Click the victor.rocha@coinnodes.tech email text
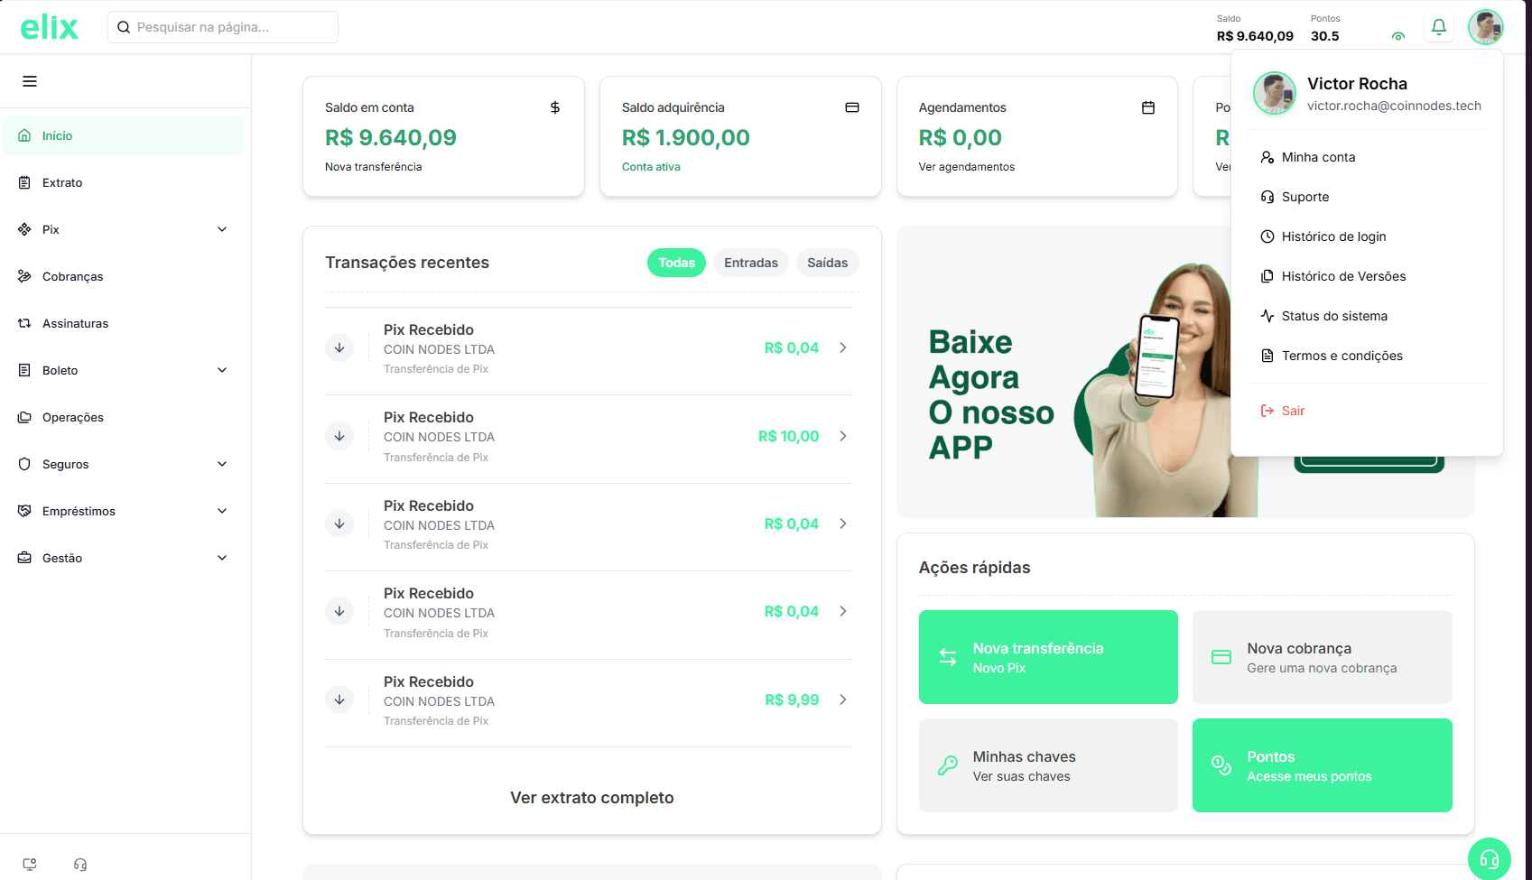 tap(1394, 106)
